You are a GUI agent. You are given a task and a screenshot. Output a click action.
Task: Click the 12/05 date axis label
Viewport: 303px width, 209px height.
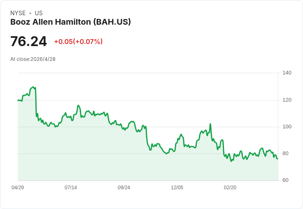pos(177,187)
